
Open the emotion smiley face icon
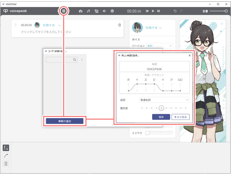112,11
